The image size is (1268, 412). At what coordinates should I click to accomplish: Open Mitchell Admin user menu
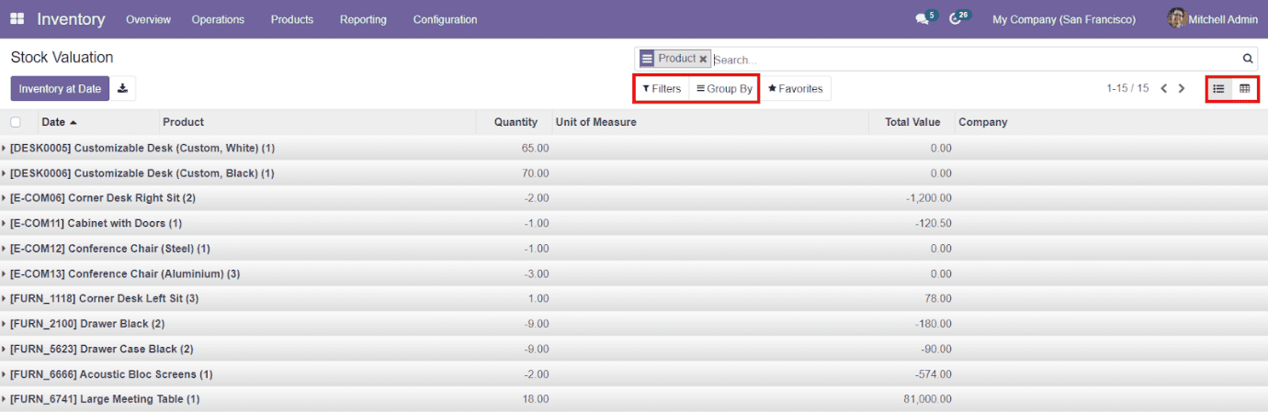click(x=1213, y=19)
